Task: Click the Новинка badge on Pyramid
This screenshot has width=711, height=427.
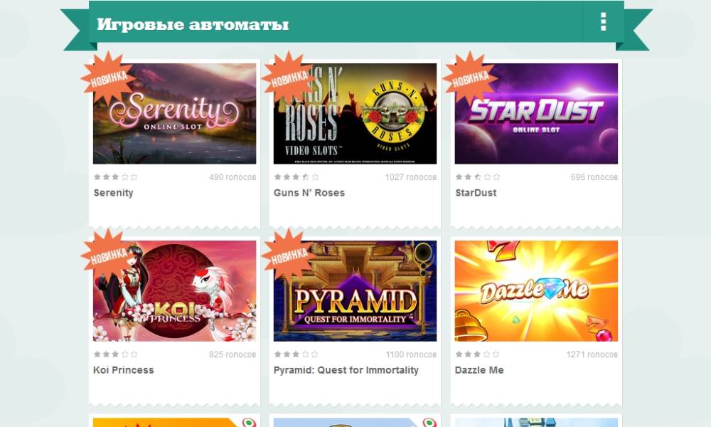Action: pos(289,255)
